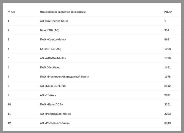The height and width of the screenshot is (133, 184).
Task: Click the Банк ВТБ (ПАО) row name
Action: tap(50, 49)
